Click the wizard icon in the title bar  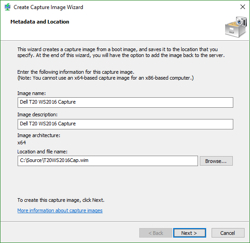coord(8,7)
